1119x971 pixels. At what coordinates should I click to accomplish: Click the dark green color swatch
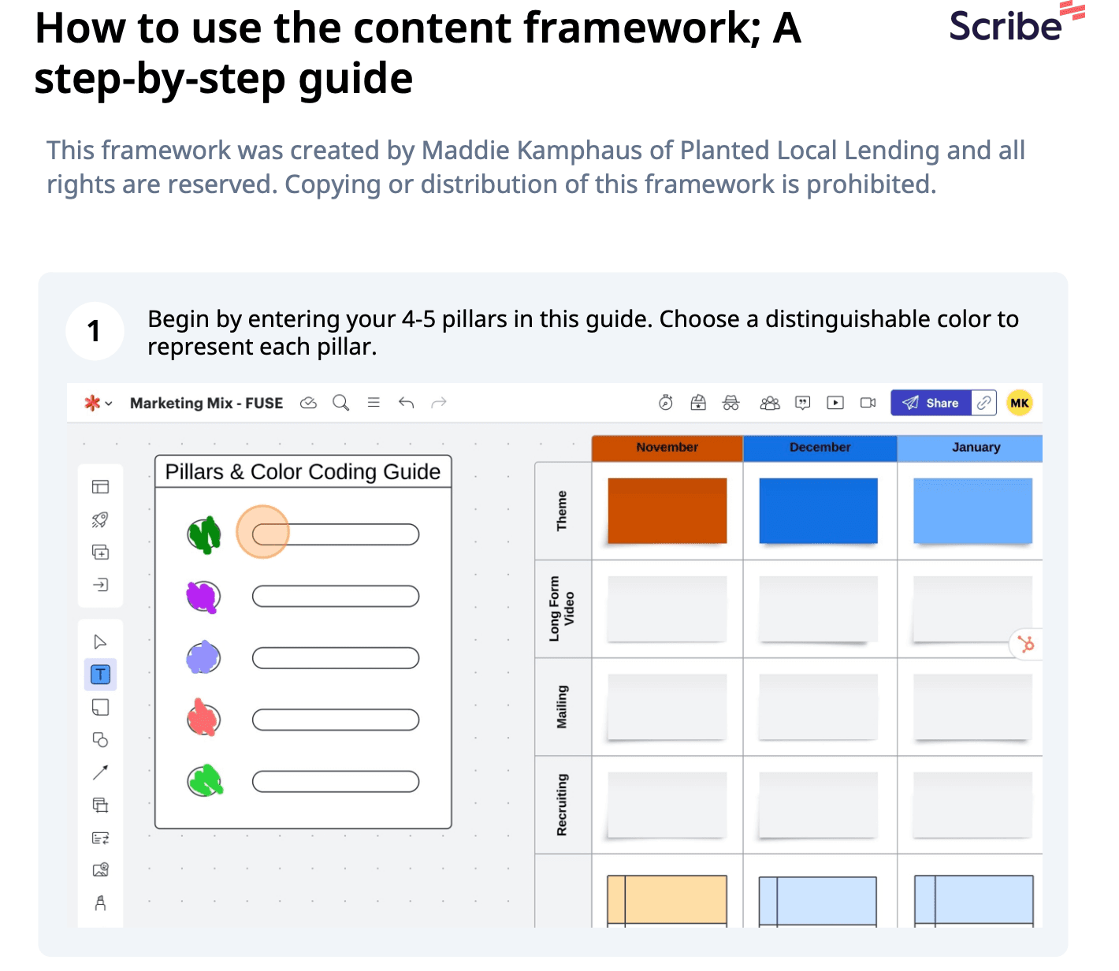tap(204, 535)
